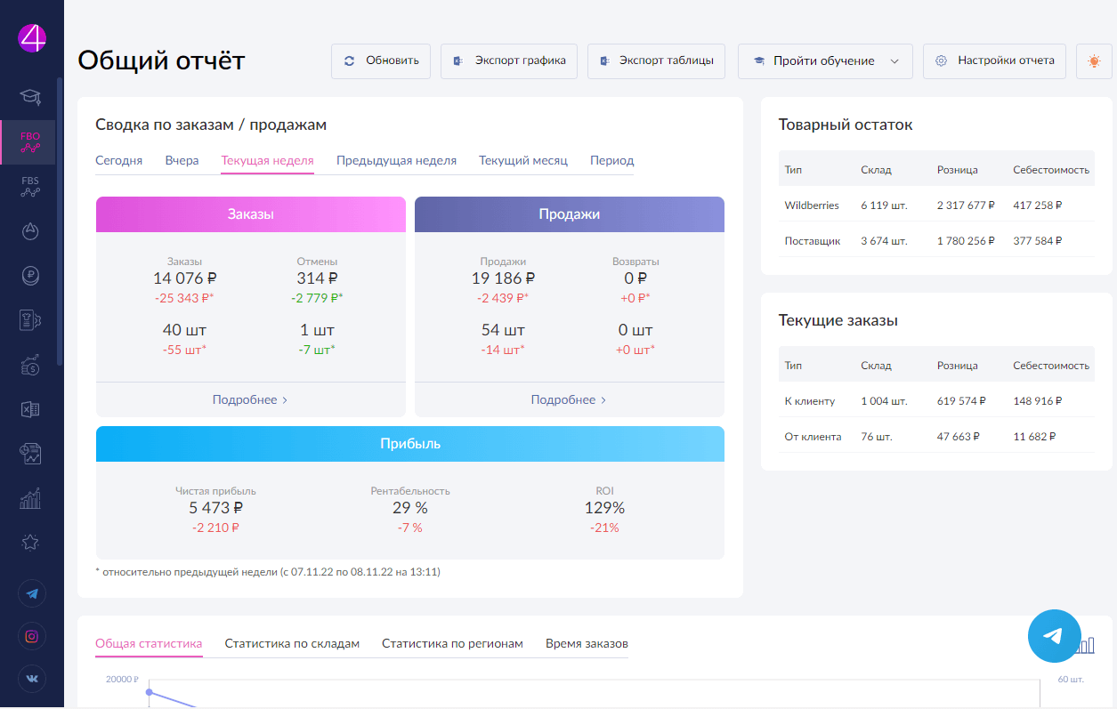Expand Подробнее under Продажи card
Image resolution: width=1117 pixels, height=709 pixels.
[x=569, y=400]
